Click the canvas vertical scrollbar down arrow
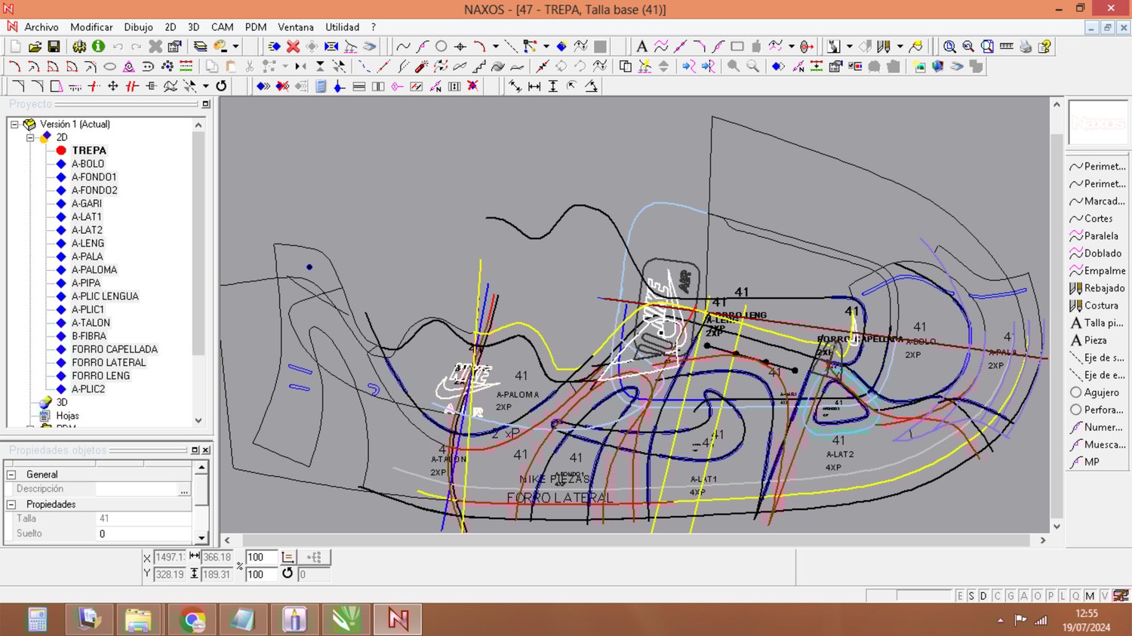This screenshot has width=1132, height=636. tap(1057, 527)
